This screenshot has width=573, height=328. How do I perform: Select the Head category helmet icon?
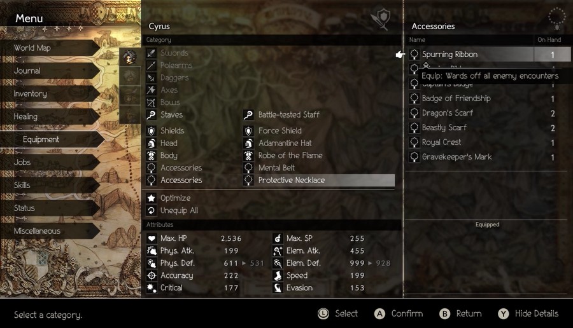click(152, 144)
